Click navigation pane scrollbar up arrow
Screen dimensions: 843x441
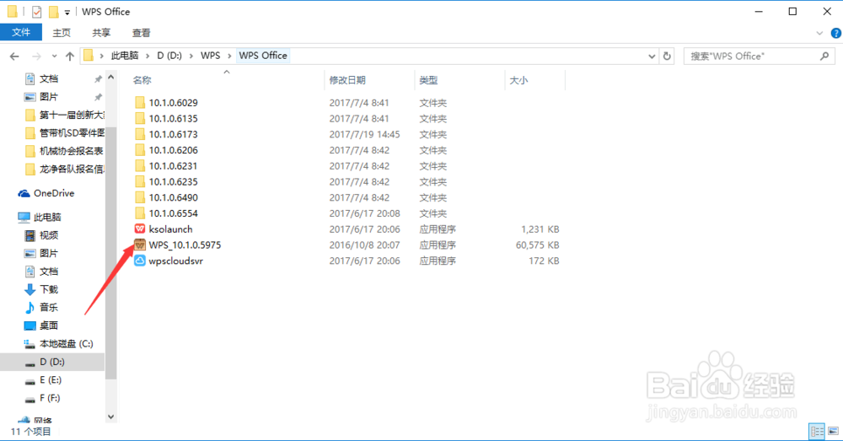point(110,78)
